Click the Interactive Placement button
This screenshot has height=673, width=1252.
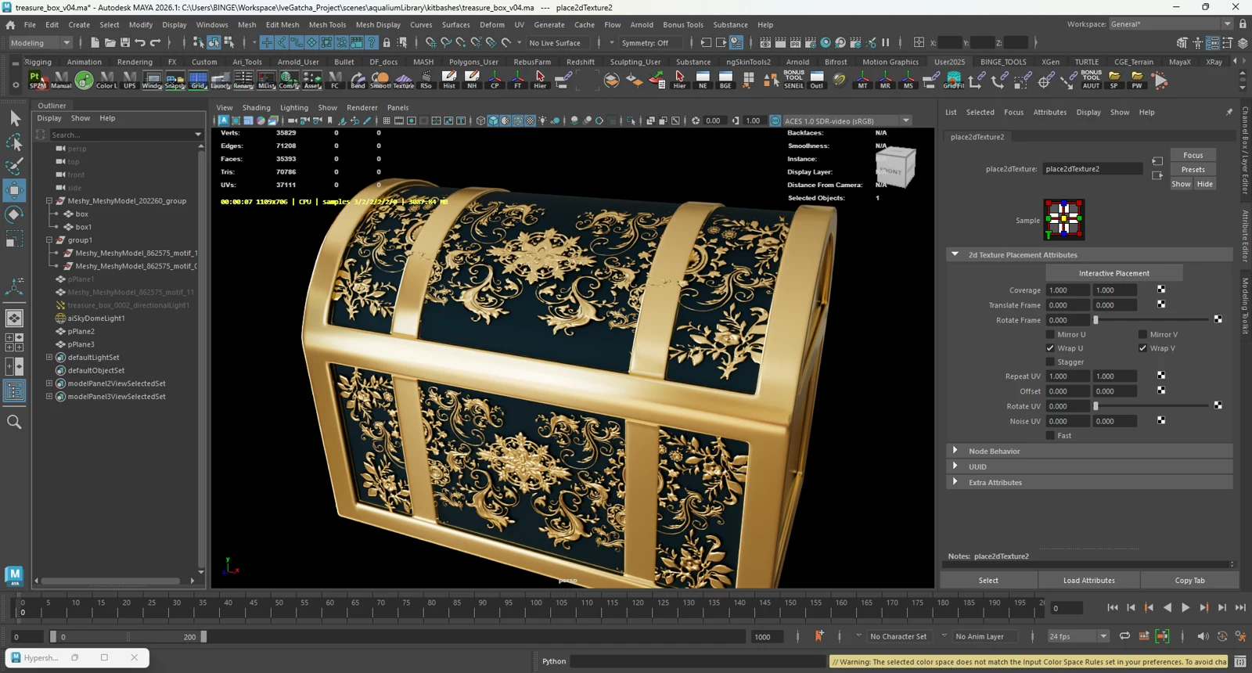coord(1114,273)
